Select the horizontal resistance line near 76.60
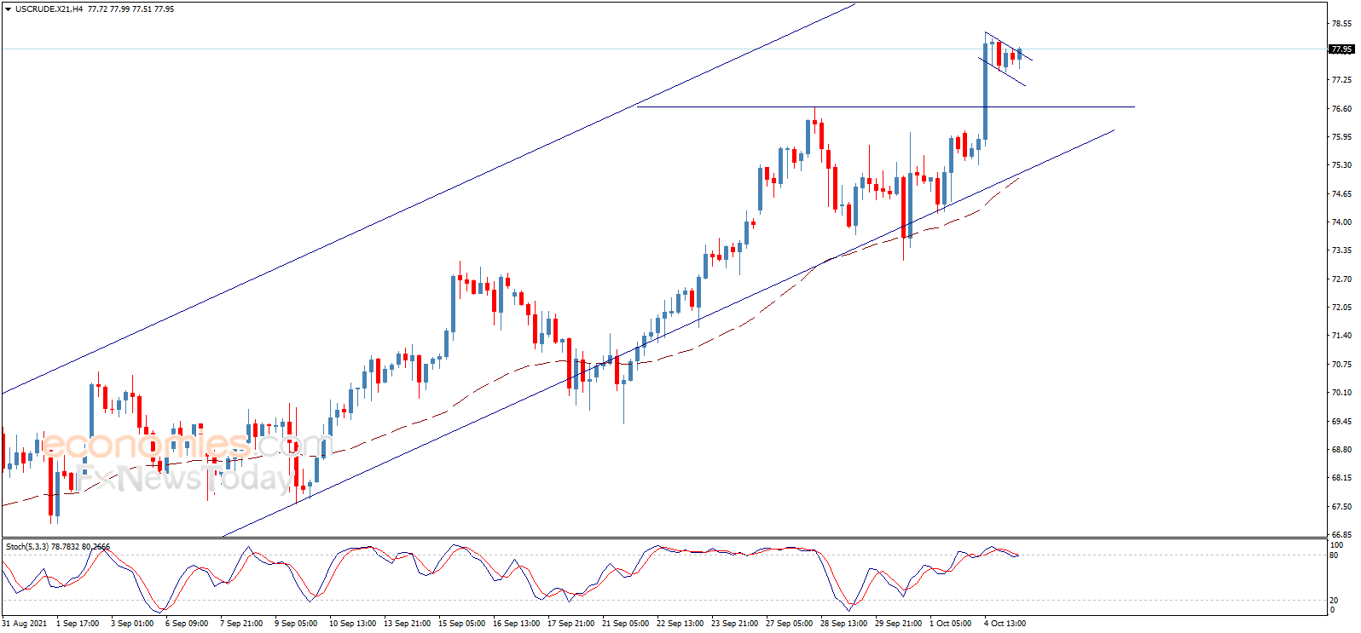Screen dimensions: 1361x633 pos(885,106)
